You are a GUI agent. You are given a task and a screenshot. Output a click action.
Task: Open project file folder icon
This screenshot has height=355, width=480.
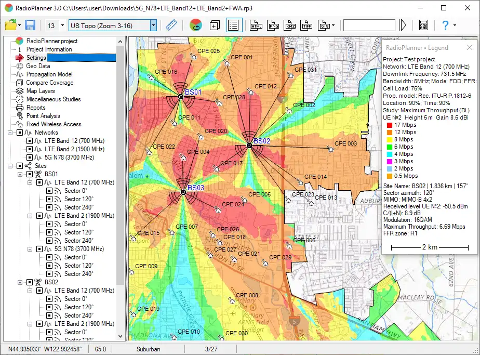(11, 25)
